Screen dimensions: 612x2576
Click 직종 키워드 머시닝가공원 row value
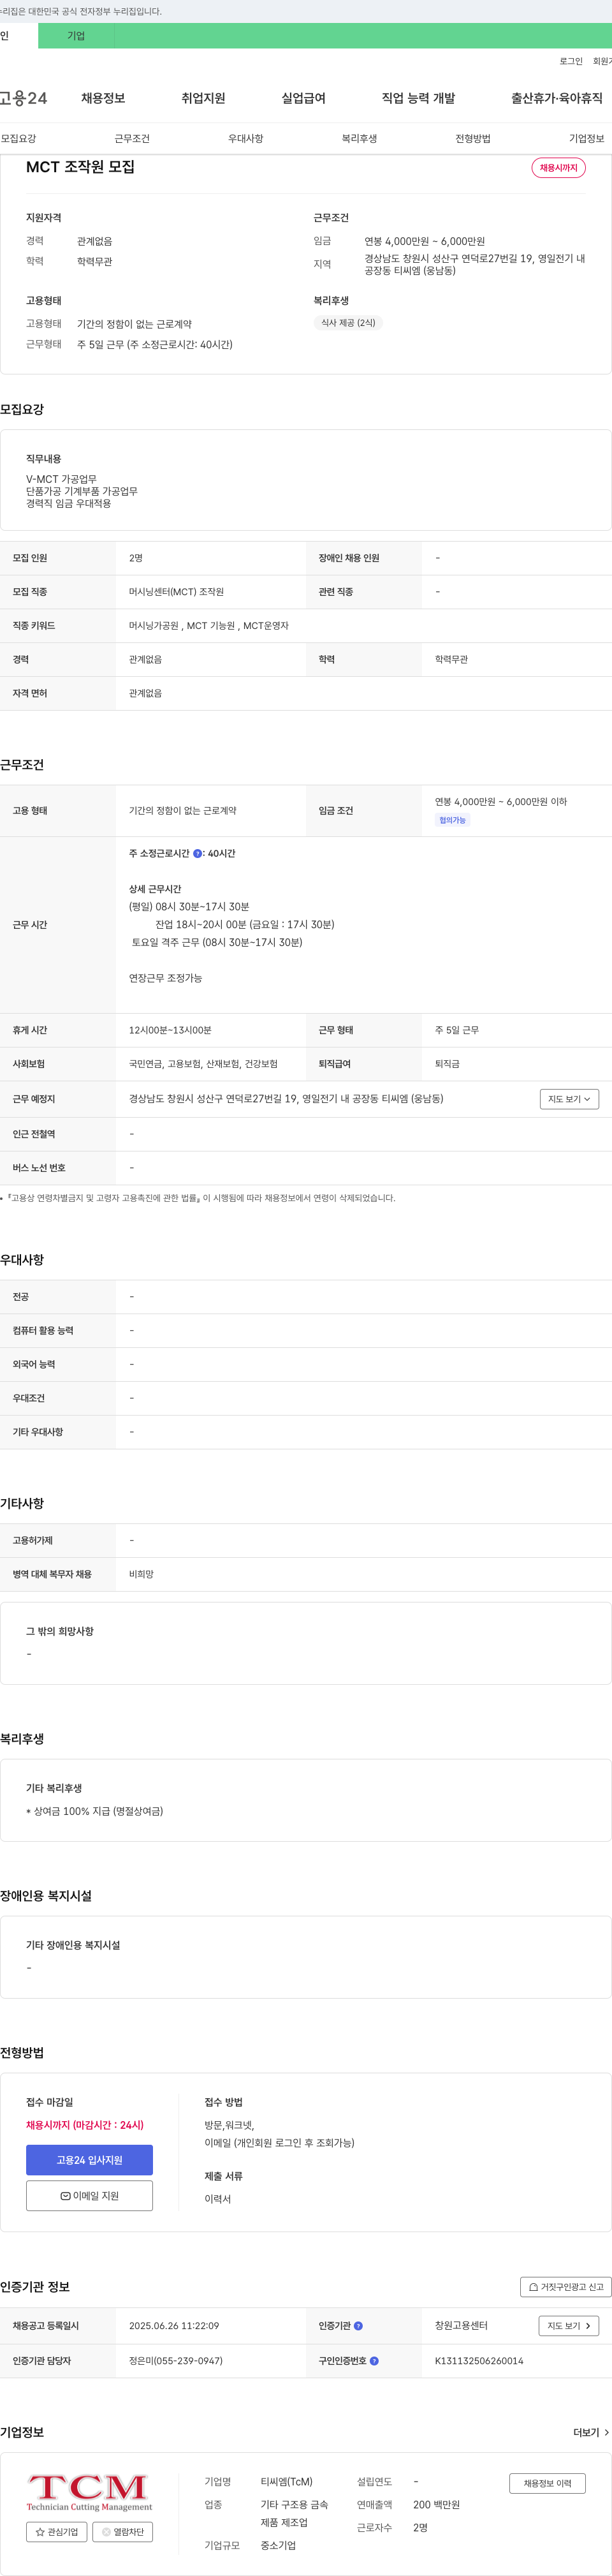(x=209, y=625)
